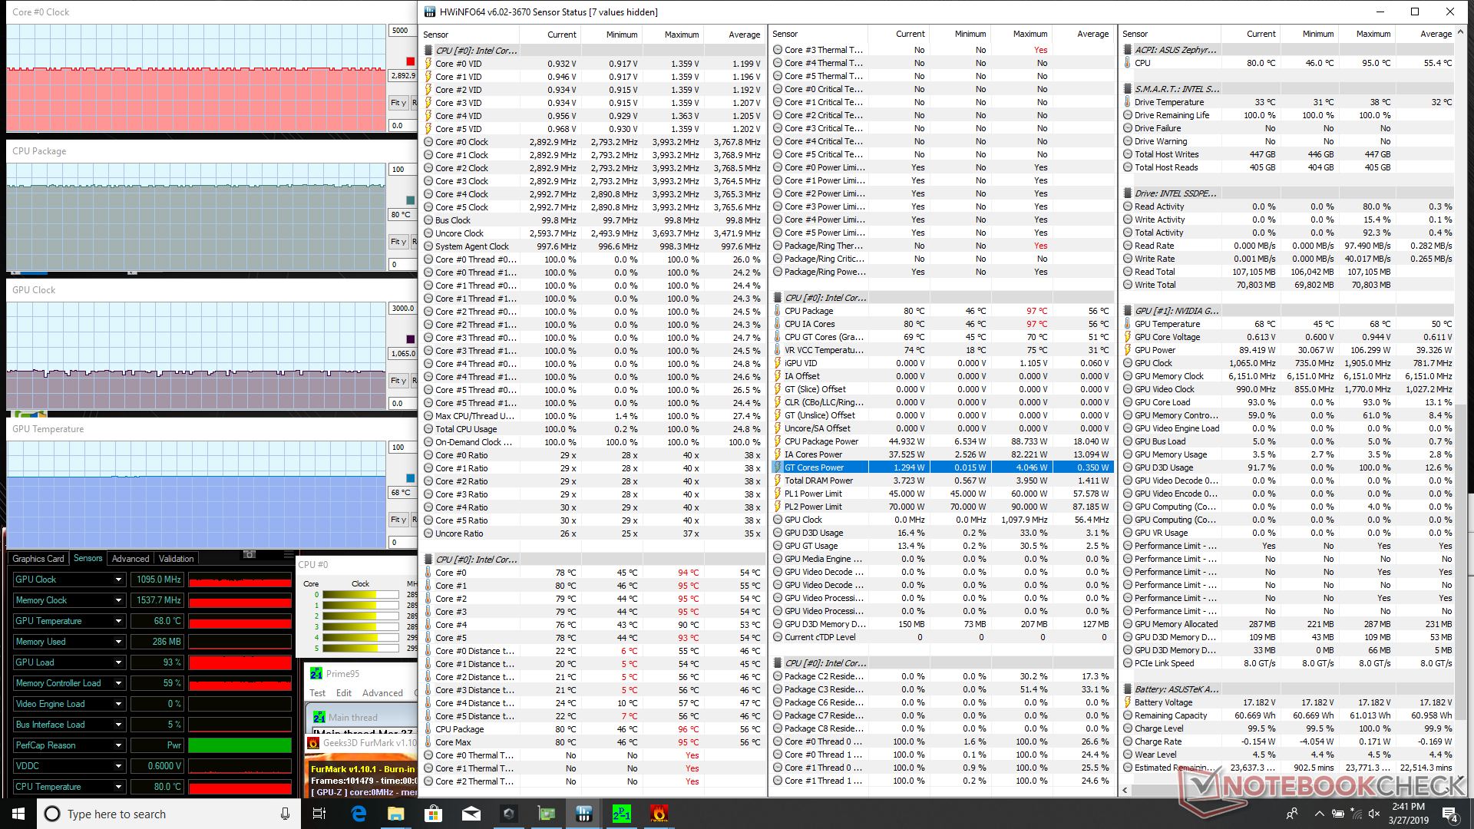Open Task View from the taskbar
Viewport: 1474px width, 829px height.
pos(320,814)
